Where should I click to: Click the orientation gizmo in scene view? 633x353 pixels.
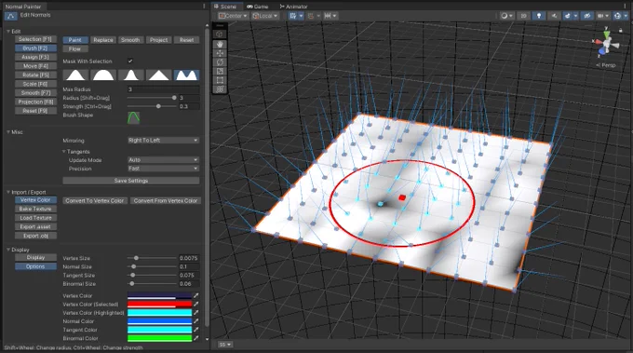606,44
